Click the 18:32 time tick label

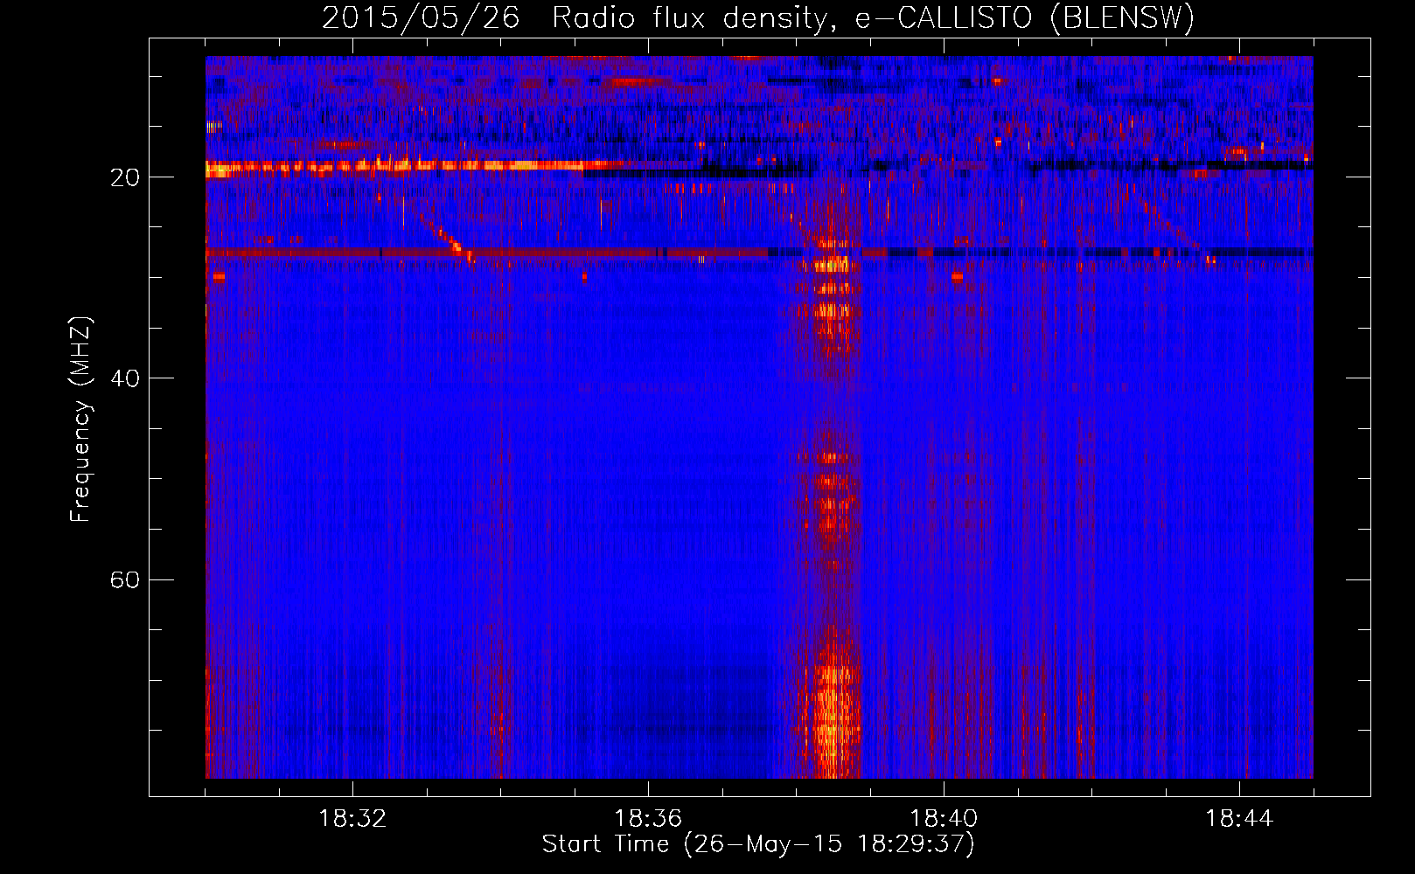[352, 819]
